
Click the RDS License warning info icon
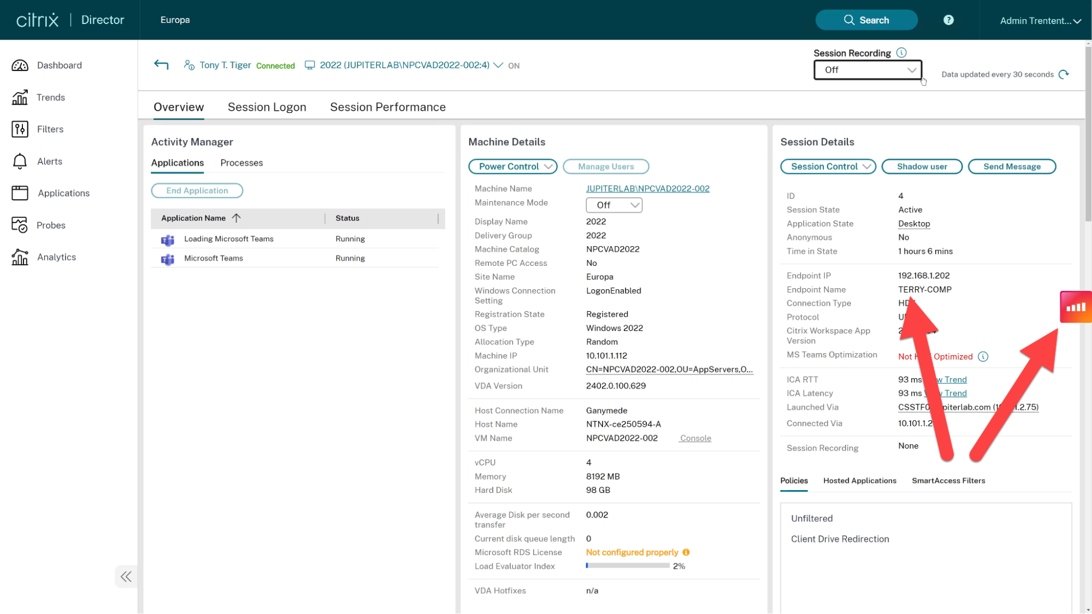[x=686, y=552]
